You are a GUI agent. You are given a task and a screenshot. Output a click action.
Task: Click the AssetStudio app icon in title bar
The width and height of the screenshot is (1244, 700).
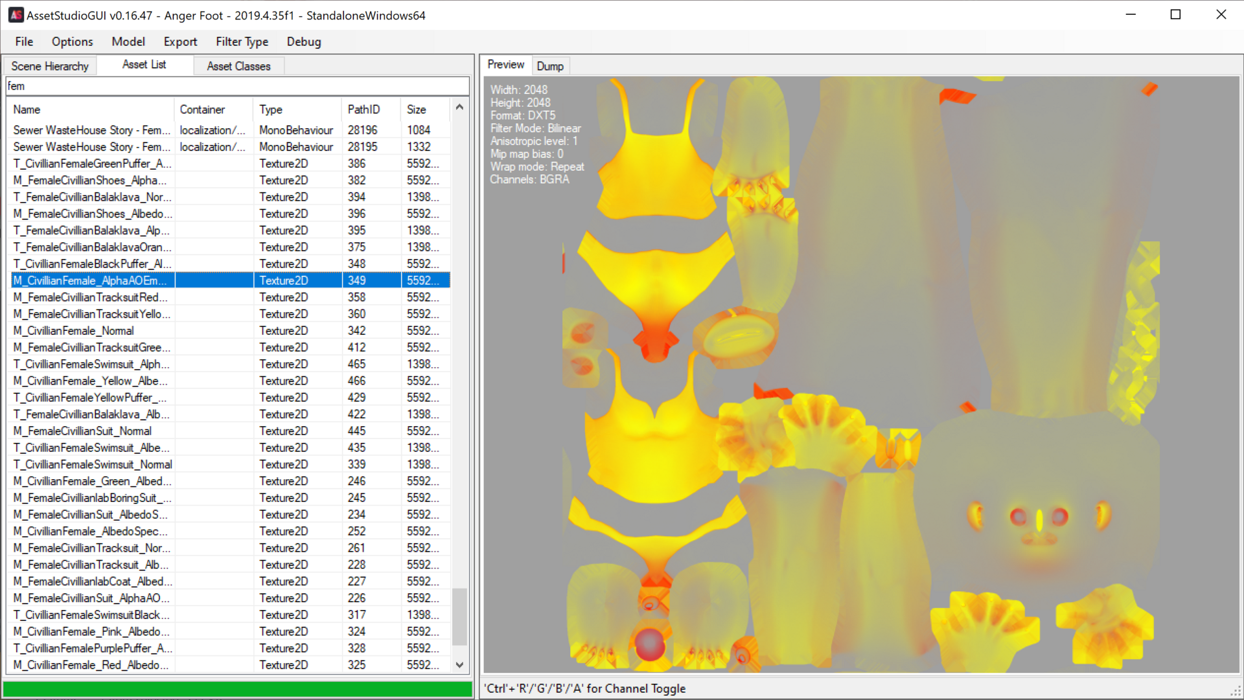pyautogui.click(x=16, y=15)
